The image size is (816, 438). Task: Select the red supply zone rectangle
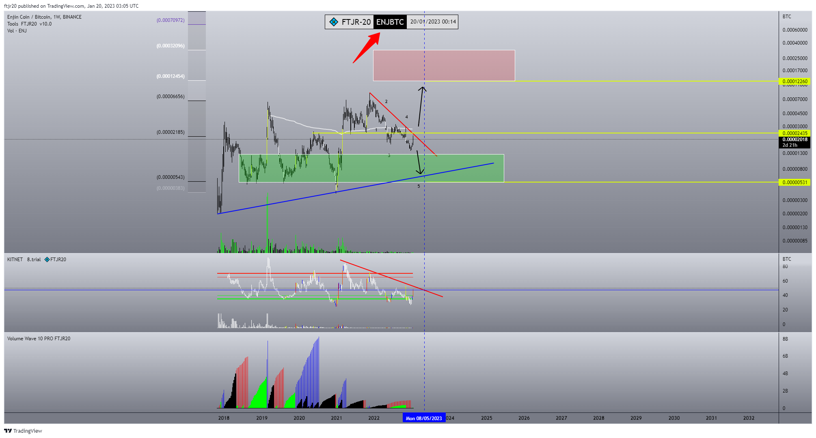[444, 65]
